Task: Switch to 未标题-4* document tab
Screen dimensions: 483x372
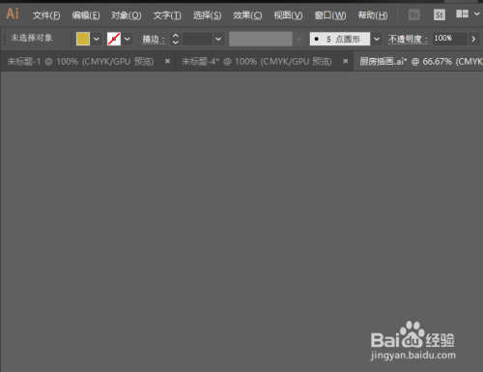Action: point(257,62)
